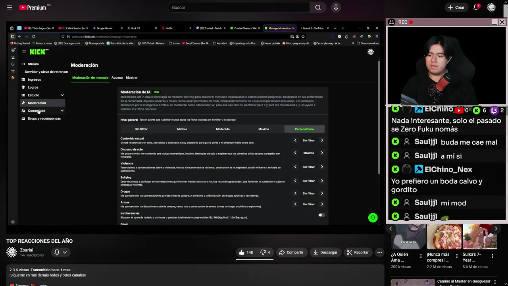
Task: Open the YouTube notifications bell
Action: [476, 8]
